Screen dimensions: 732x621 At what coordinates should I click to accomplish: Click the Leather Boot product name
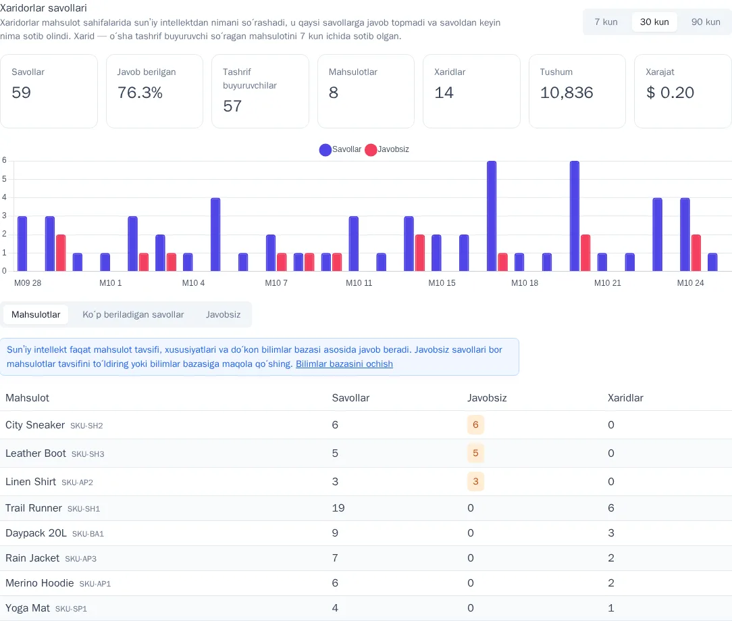[x=36, y=453]
